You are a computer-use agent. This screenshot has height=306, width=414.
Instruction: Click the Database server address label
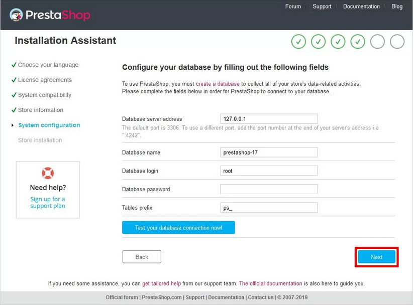[x=152, y=119]
